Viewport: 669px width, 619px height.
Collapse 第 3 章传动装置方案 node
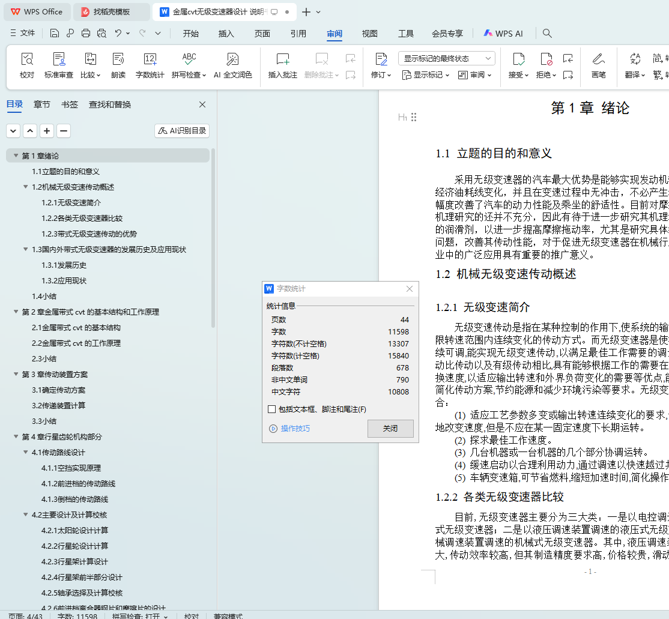coord(16,374)
